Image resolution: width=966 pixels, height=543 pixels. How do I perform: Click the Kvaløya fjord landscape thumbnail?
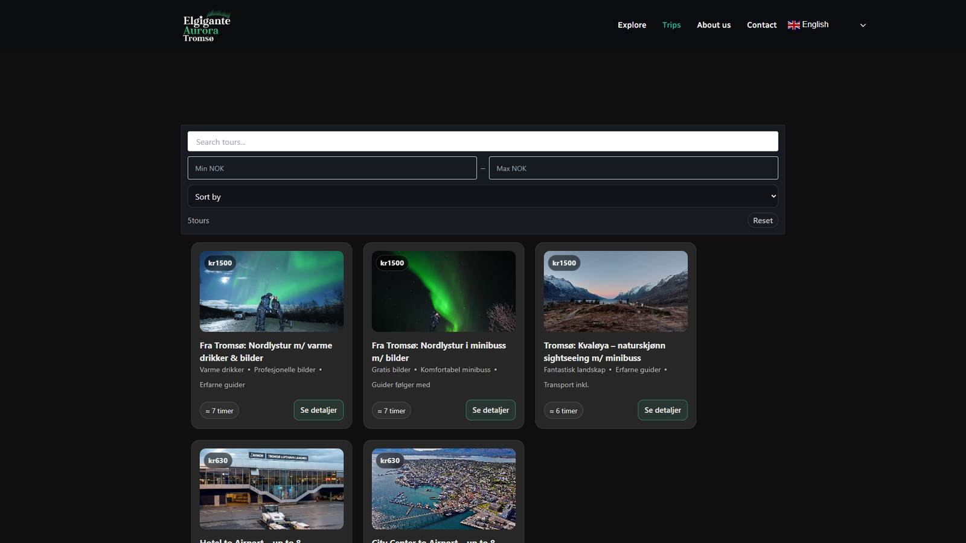tap(615, 291)
